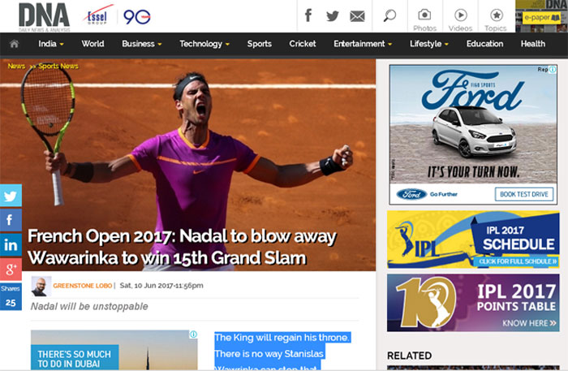Go to the home icon in the nav bar
This screenshot has height=371, width=568.
[x=14, y=44]
